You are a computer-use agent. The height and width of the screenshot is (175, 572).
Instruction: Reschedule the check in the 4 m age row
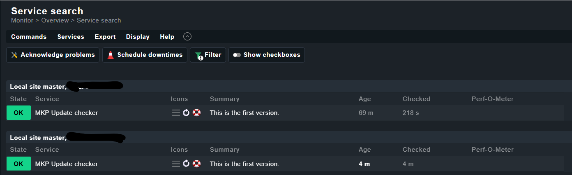186,164
